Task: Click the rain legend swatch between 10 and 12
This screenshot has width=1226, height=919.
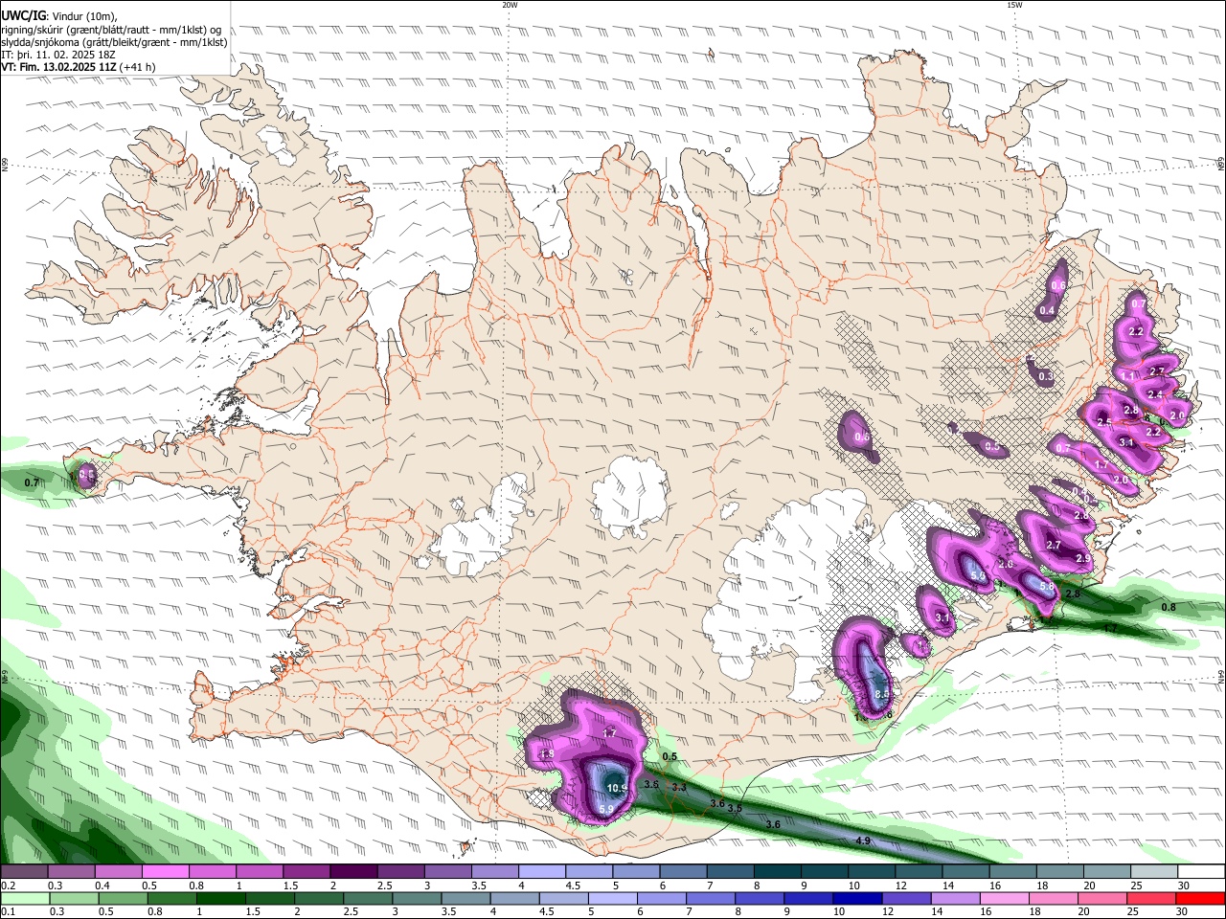Action: 859,898
